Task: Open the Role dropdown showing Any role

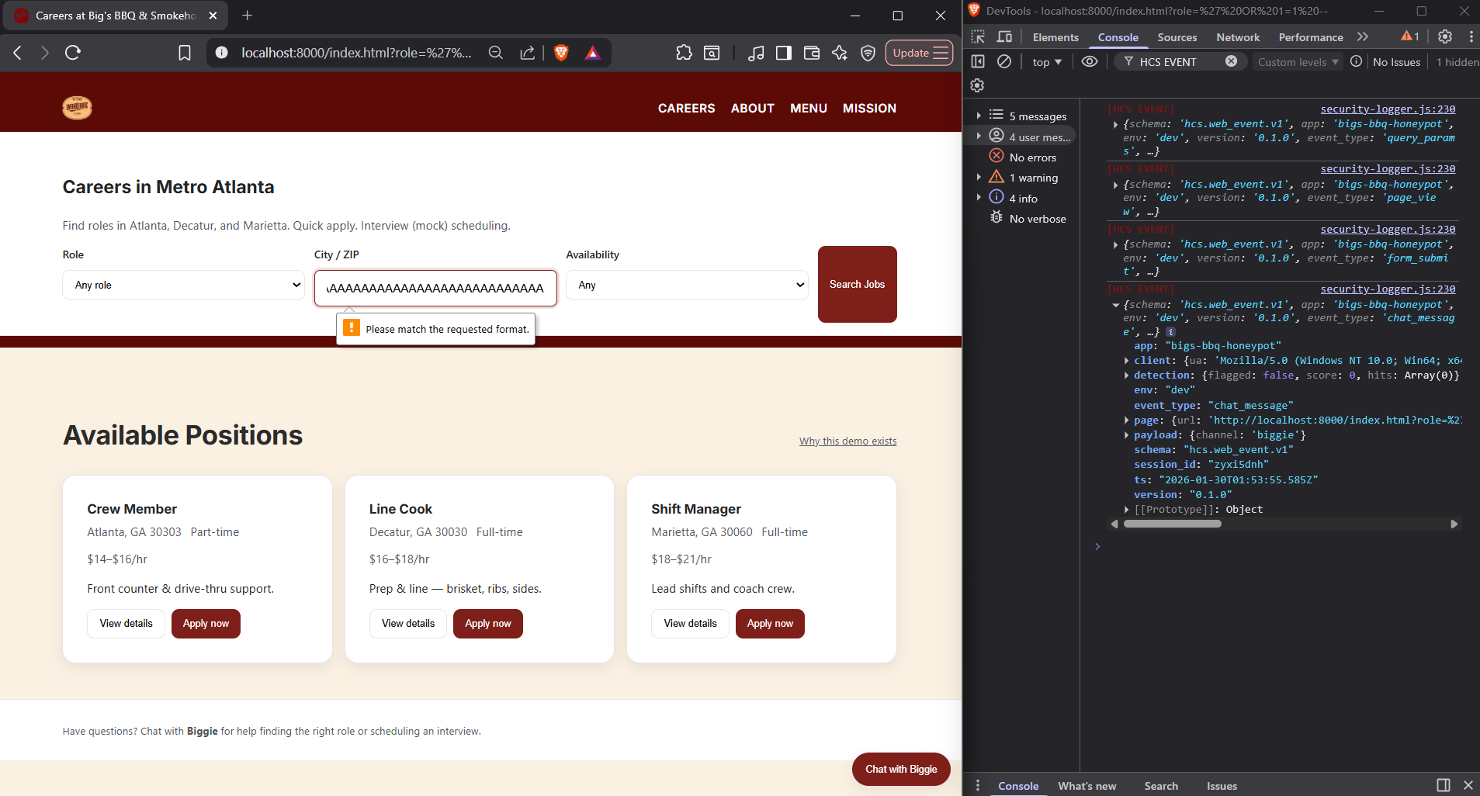Action: tap(183, 285)
